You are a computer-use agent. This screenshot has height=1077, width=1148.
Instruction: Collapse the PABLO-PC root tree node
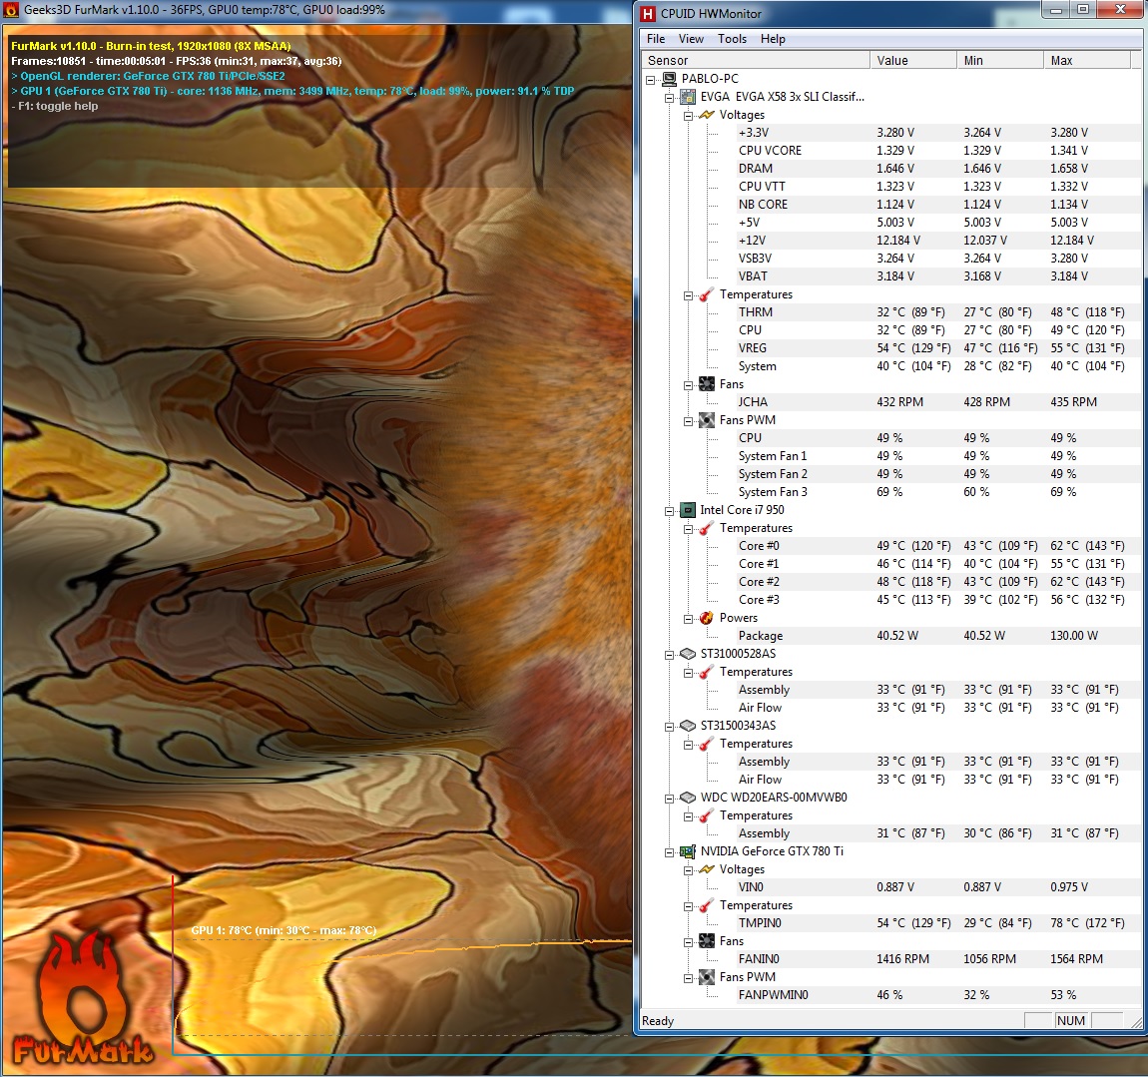click(x=651, y=79)
